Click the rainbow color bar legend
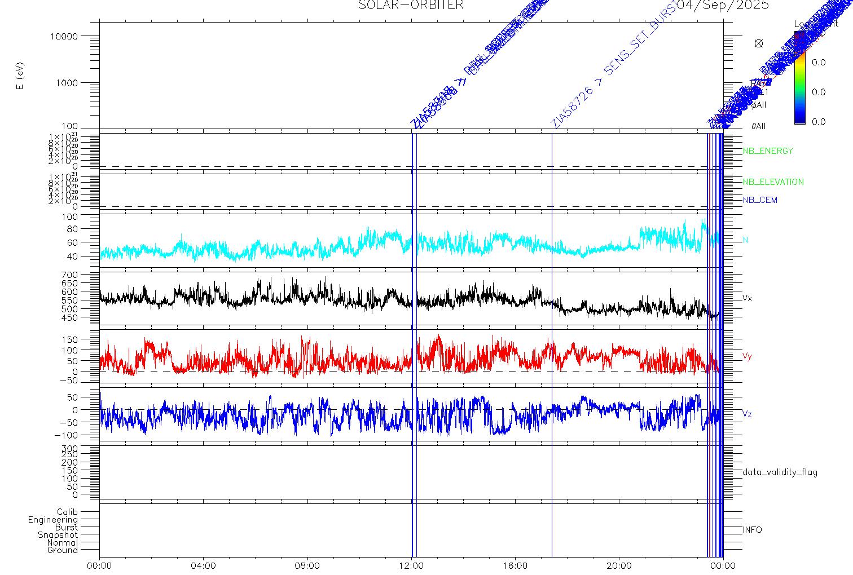 (799, 79)
